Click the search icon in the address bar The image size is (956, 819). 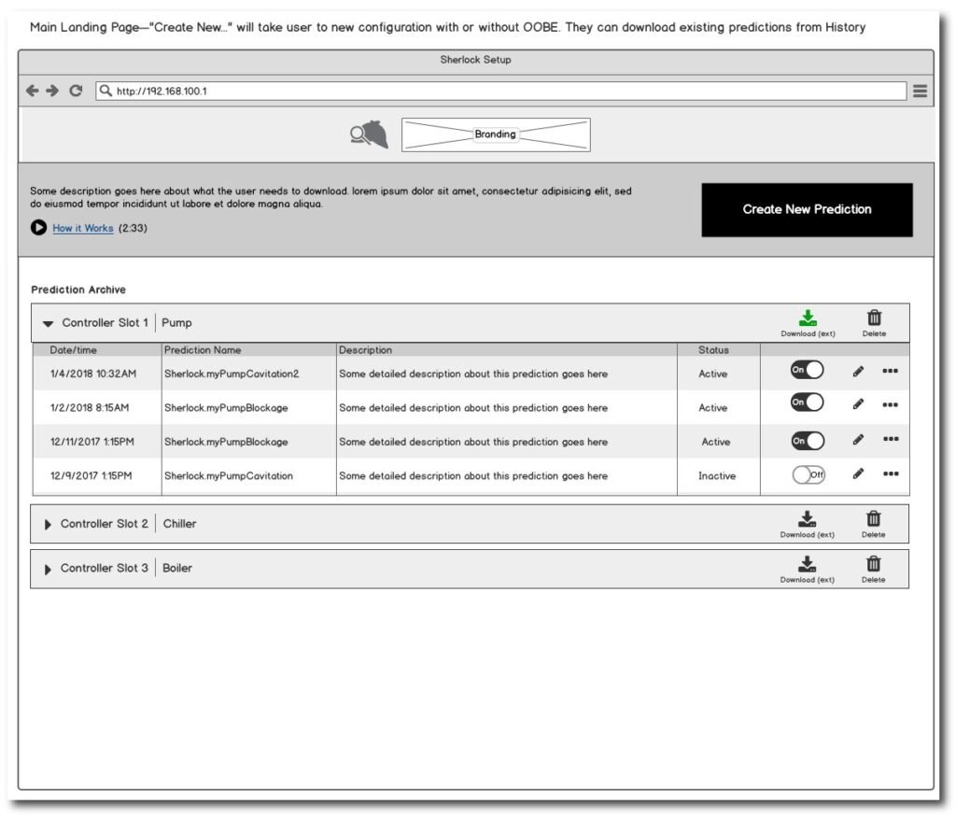point(106,91)
